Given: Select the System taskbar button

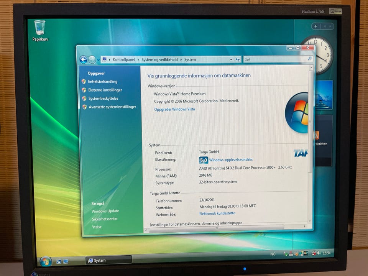Looking at the screenshot, I should [108, 260].
